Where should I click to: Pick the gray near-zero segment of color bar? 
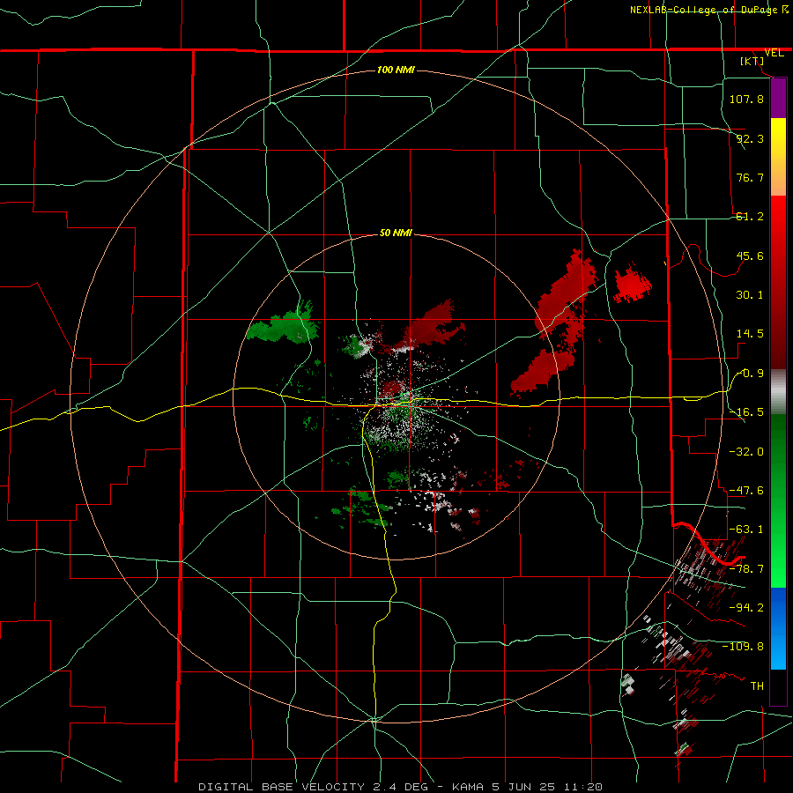[778, 392]
